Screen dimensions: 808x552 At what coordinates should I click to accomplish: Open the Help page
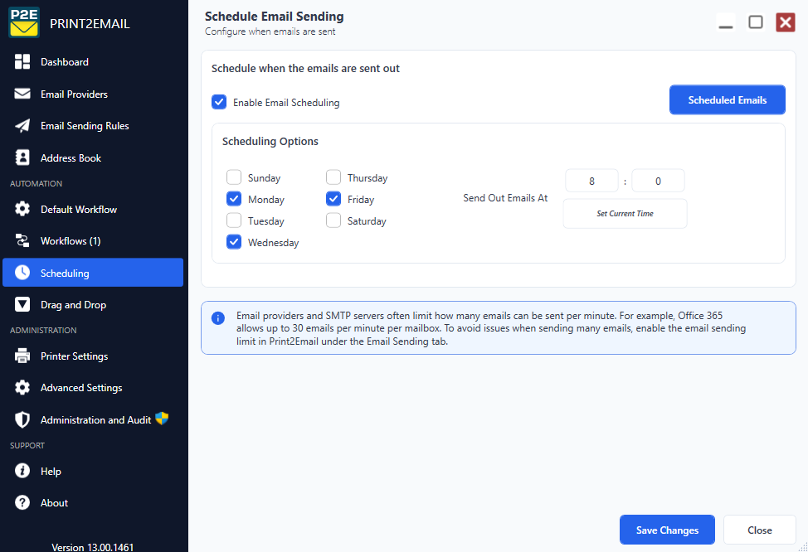pyautogui.click(x=93, y=471)
